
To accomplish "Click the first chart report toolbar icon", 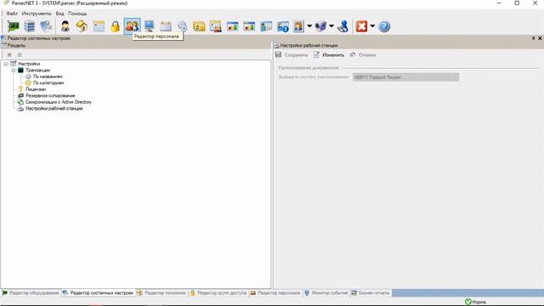I will tap(232, 26).
